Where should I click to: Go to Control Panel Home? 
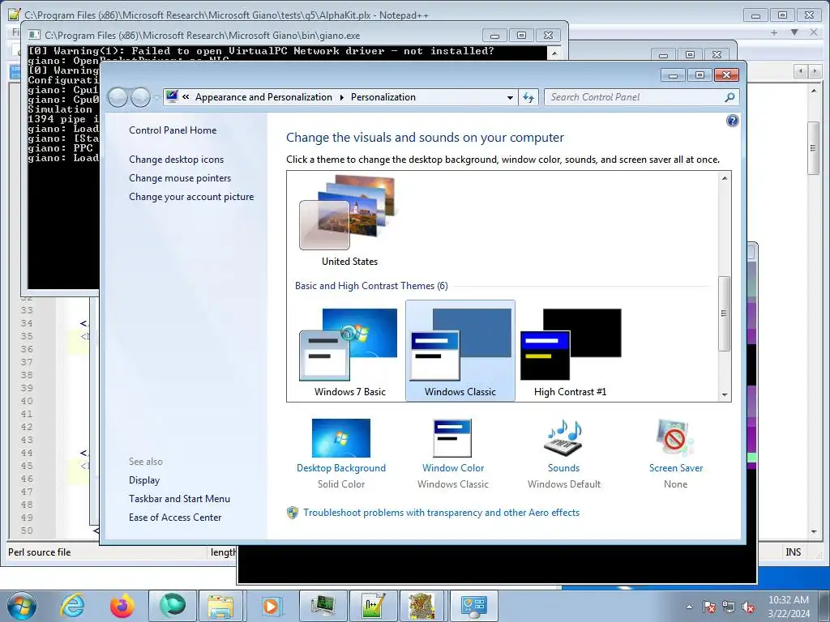pyautogui.click(x=173, y=130)
